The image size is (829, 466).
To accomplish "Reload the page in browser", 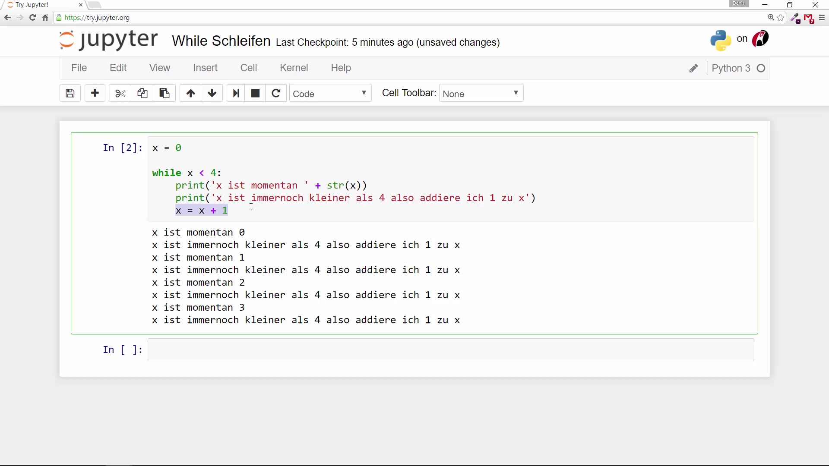I will 32,18.
